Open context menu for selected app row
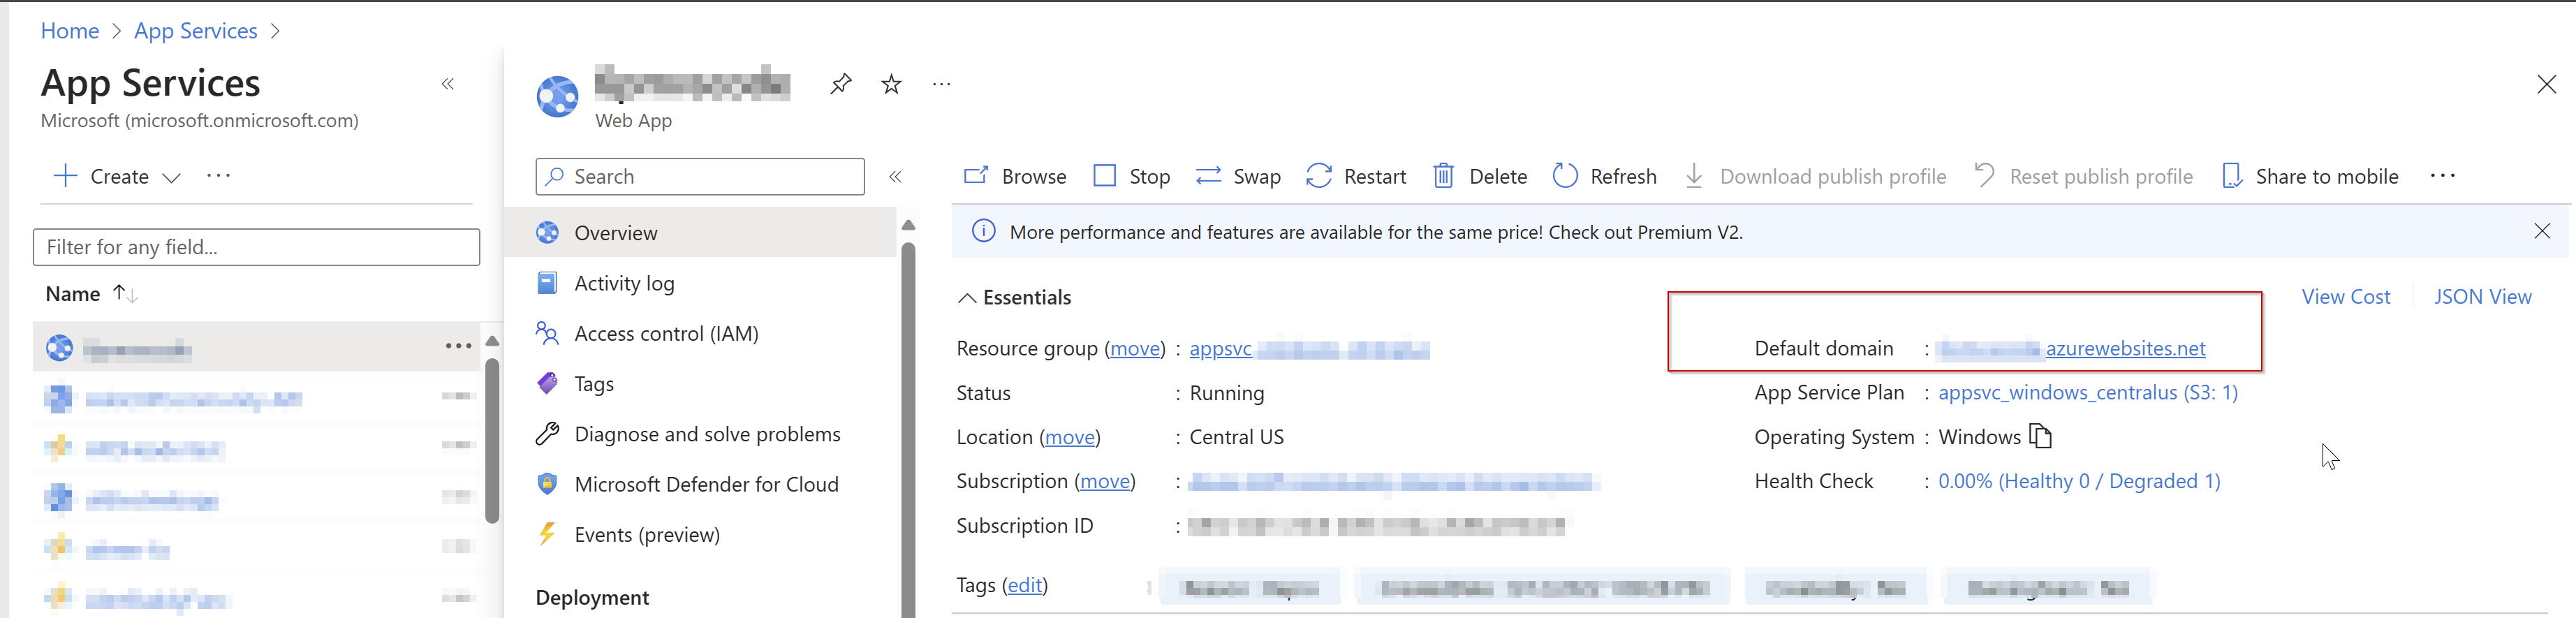The width and height of the screenshot is (2576, 618). (458, 346)
